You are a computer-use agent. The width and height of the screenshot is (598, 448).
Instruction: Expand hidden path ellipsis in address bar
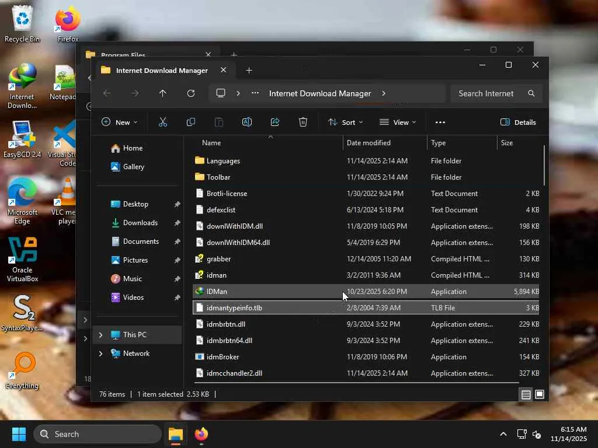pos(255,93)
